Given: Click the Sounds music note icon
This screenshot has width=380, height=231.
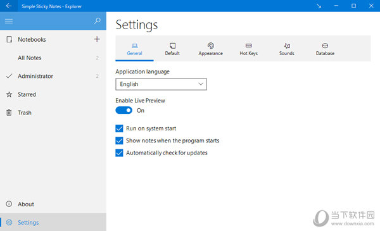Looking at the screenshot, I should coord(287,46).
